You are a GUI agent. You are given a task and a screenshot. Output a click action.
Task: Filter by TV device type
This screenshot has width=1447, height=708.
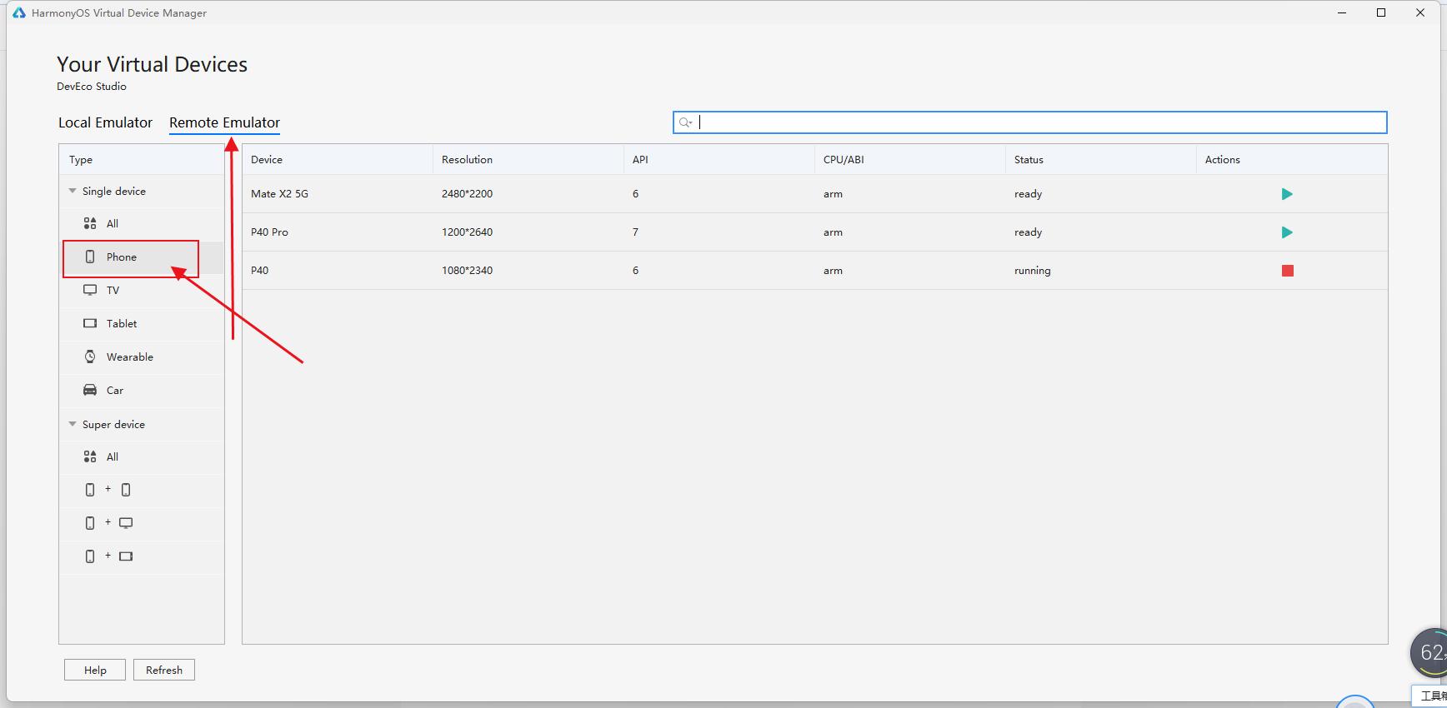113,291
